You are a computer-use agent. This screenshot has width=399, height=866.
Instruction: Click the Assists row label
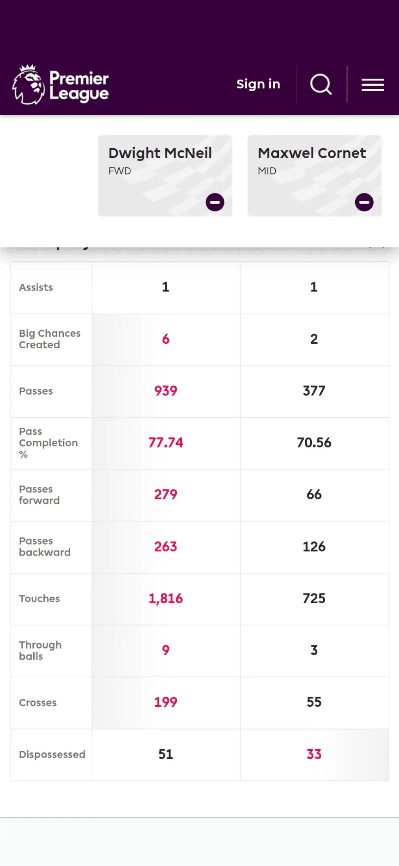point(36,287)
